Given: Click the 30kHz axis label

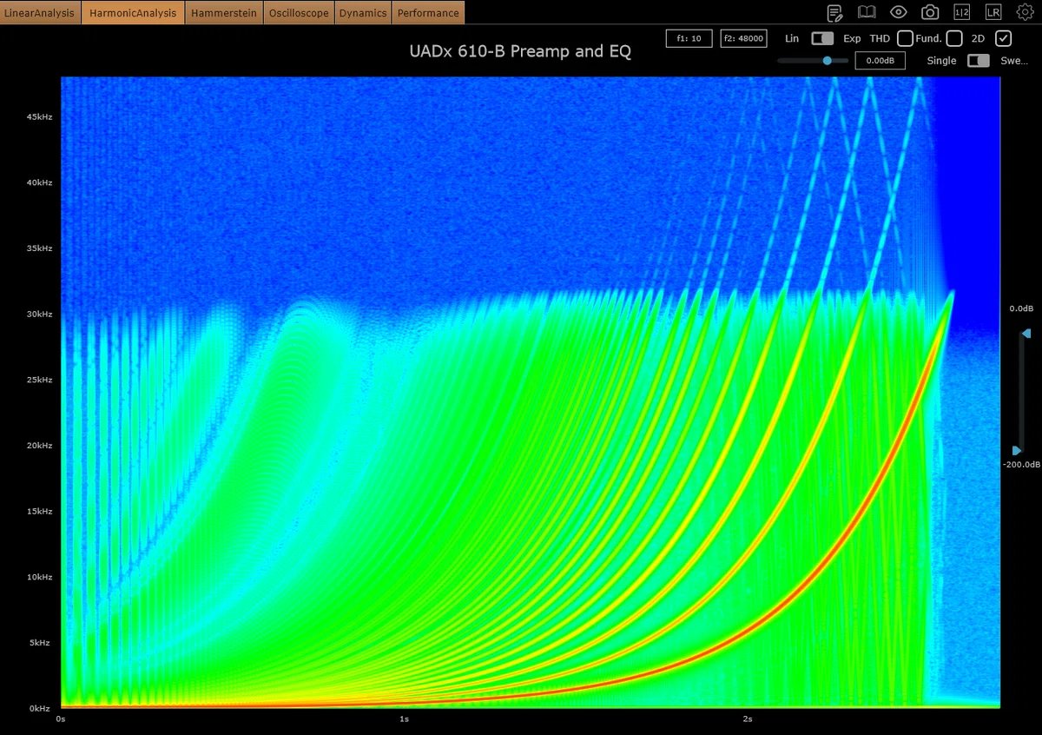Looking at the screenshot, I should [x=38, y=314].
